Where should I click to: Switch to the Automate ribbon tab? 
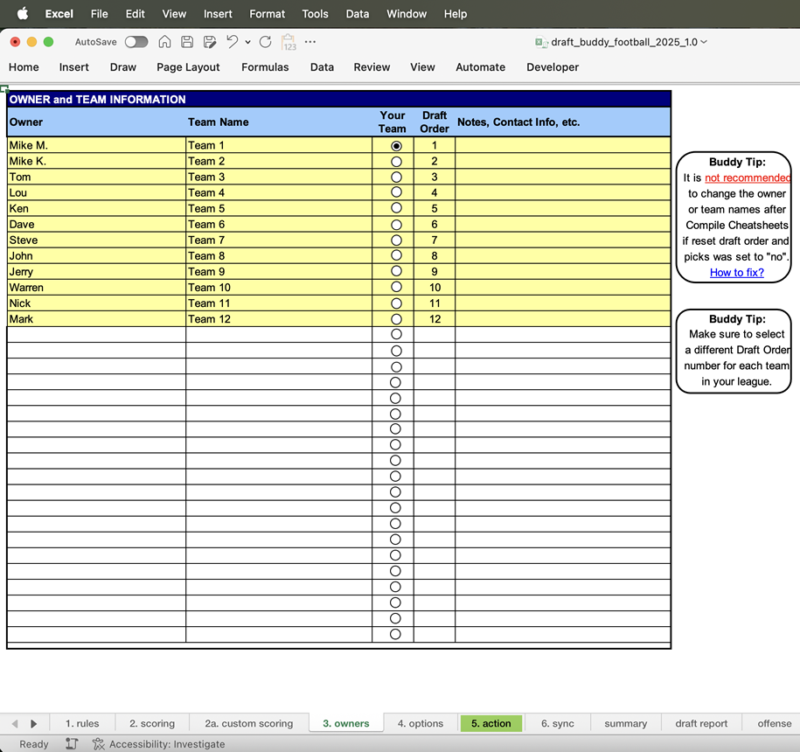(480, 67)
